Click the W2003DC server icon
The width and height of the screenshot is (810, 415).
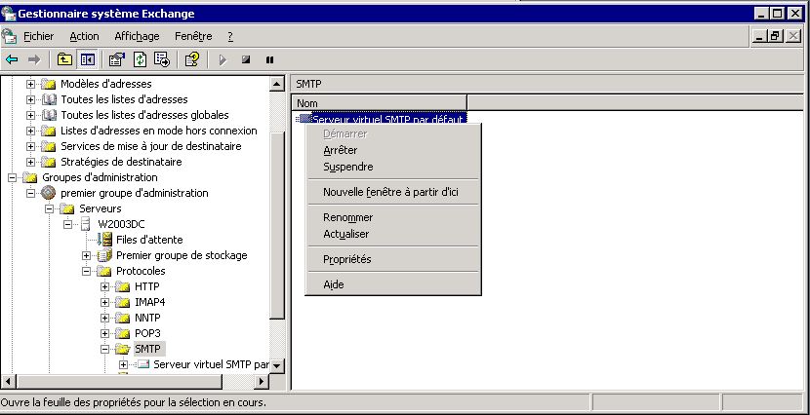pyautogui.click(x=86, y=224)
